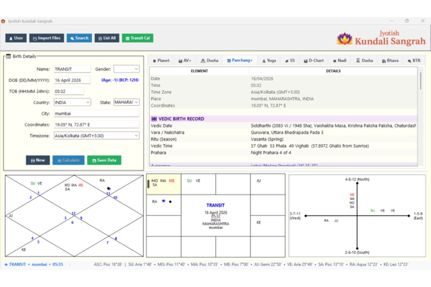Click the Vara / Nakshatra row label
The height and width of the screenshot is (287, 431).
(x=167, y=132)
